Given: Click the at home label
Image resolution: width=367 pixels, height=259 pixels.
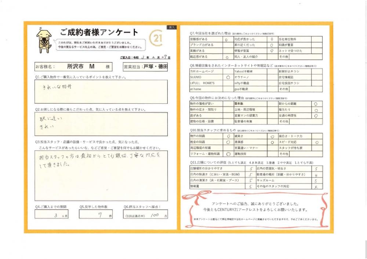Looking at the screenshot, I should click(196, 89).
